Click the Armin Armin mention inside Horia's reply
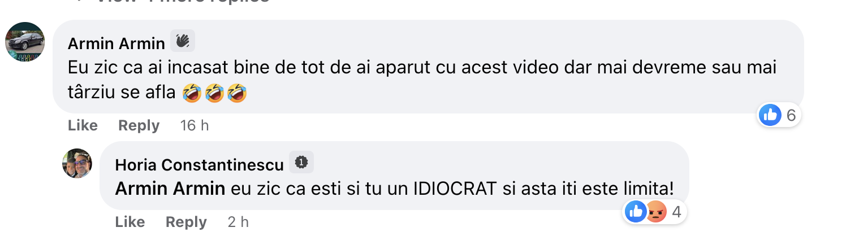Screen dimensions: 846x236 click(x=170, y=189)
